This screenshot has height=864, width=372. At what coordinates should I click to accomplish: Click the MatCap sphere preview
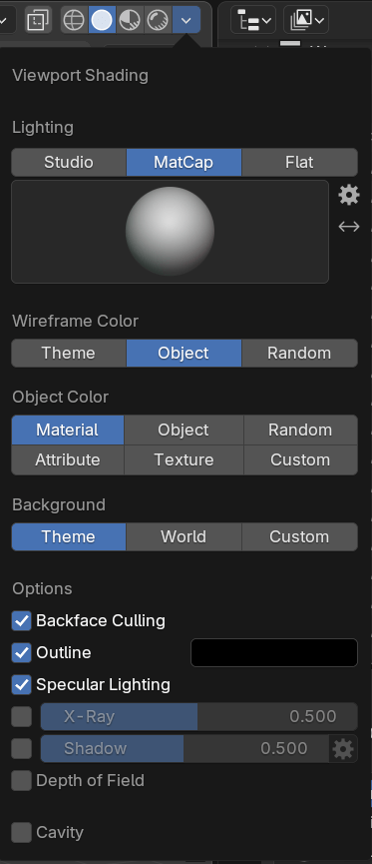point(170,232)
